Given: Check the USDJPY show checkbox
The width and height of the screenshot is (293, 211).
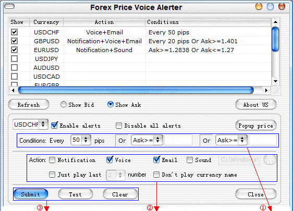Looking at the screenshot, I should 15,59.
